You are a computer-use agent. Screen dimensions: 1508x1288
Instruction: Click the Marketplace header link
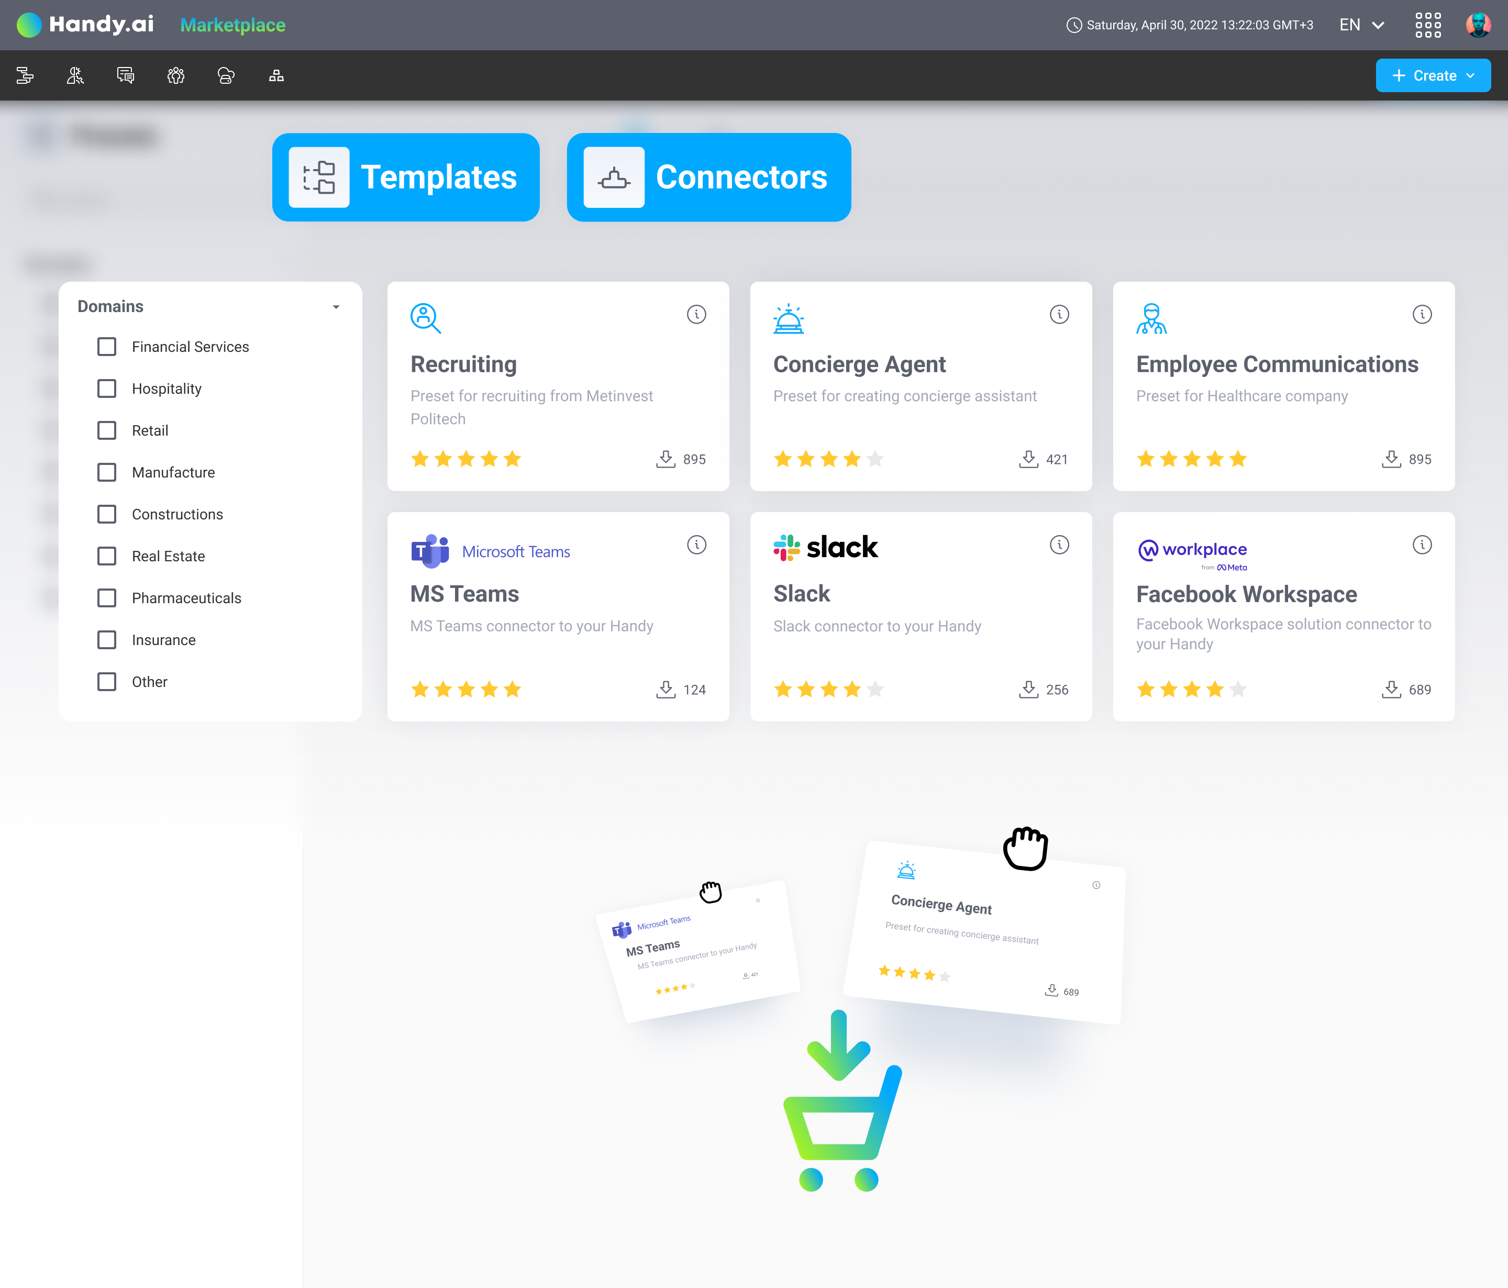point(232,25)
